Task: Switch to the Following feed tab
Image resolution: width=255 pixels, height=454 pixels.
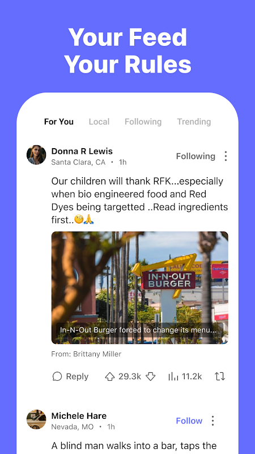Action: tap(143, 121)
